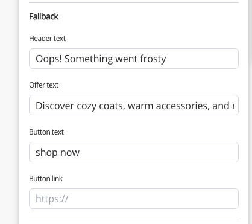This screenshot has width=252, height=224.
Task: Place cursor on 'Oops!' in header field
Action: click(49, 59)
